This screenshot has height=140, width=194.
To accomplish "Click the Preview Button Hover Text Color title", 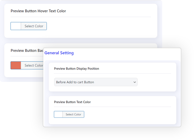I will (38, 11).
